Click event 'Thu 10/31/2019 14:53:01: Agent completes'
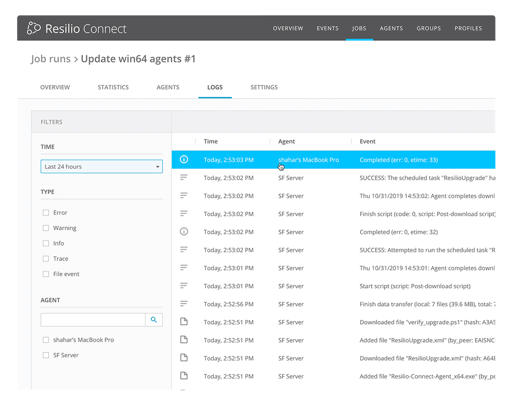Image resolution: width=512 pixels, height=405 pixels. [427, 268]
